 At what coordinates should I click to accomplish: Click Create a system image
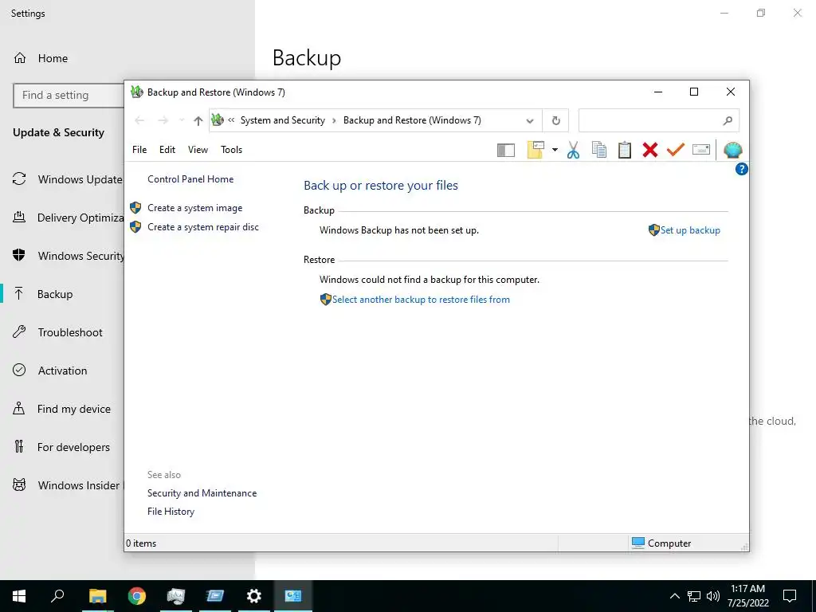coord(194,208)
